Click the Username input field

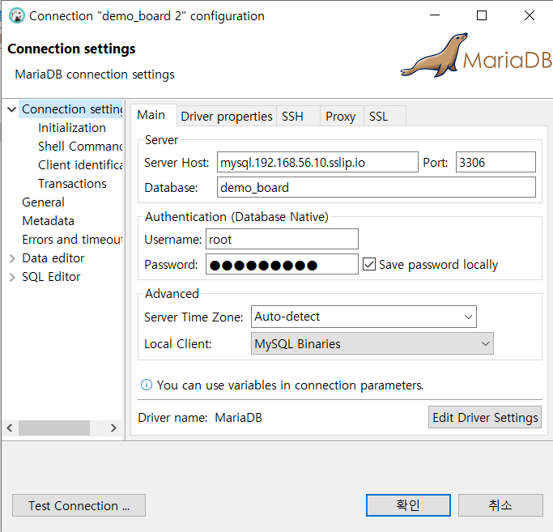[x=282, y=239]
